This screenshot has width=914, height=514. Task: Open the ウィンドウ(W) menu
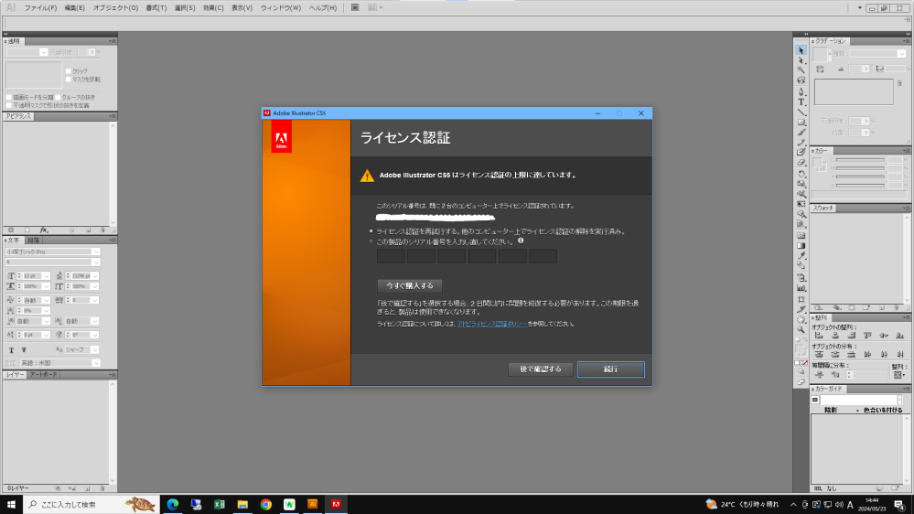(280, 8)
